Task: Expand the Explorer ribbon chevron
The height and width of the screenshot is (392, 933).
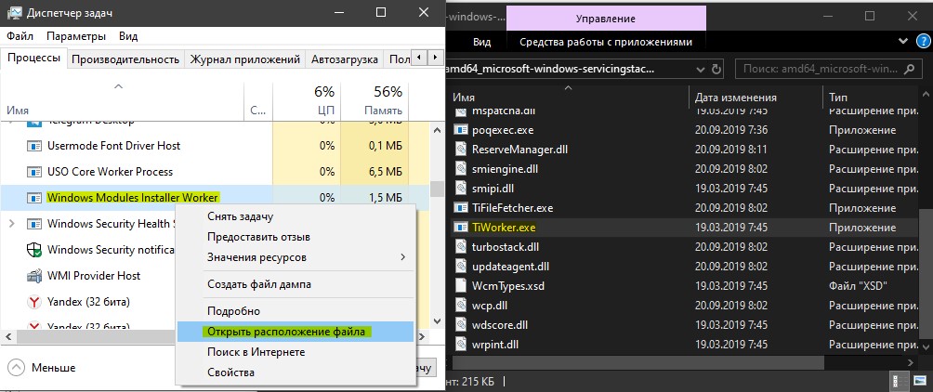Action: pyautogui.click(x=904, y=42)
